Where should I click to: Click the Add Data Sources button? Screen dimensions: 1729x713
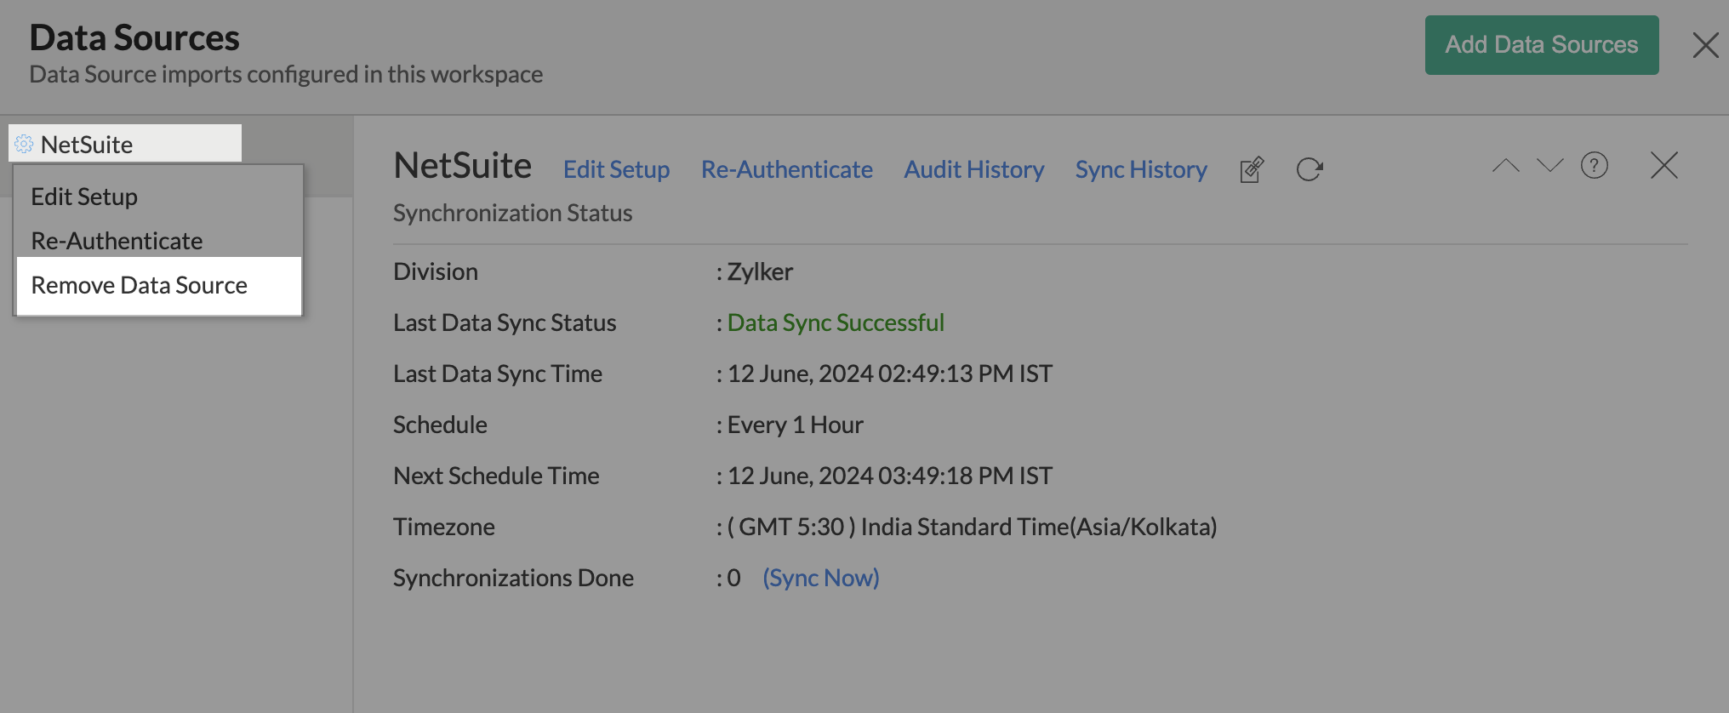[1542, 45]
